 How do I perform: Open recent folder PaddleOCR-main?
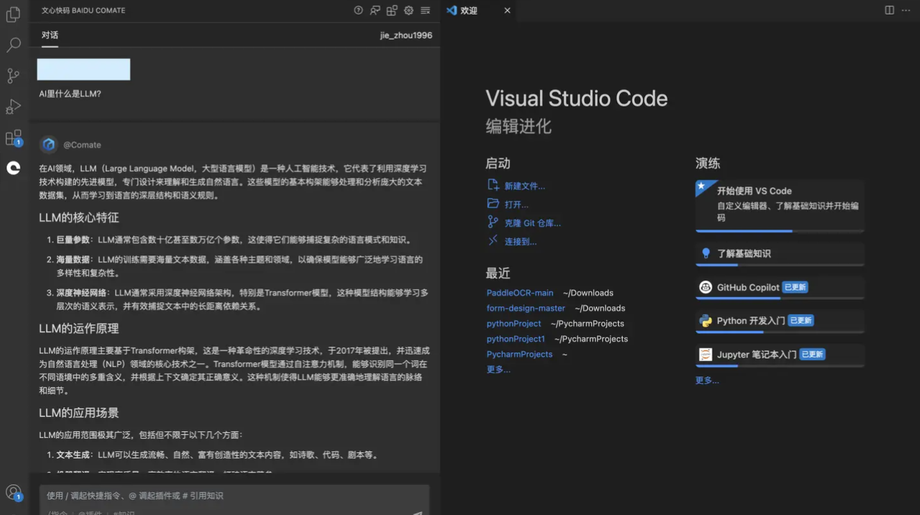click(520, 293)
